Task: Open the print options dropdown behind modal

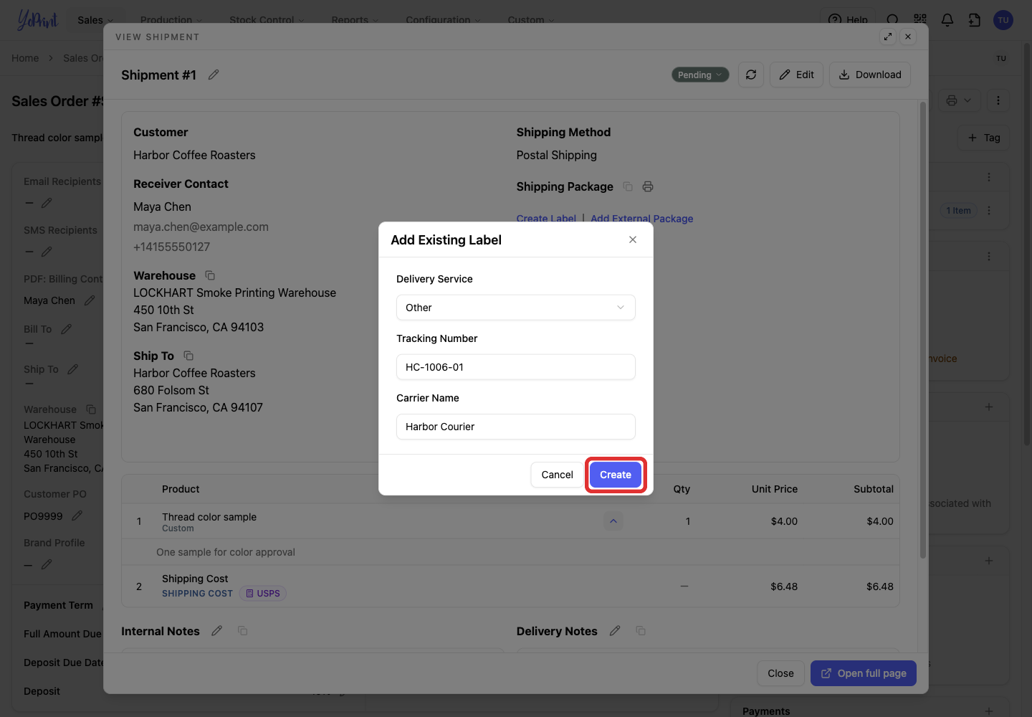Action: (x=959, y=100)
